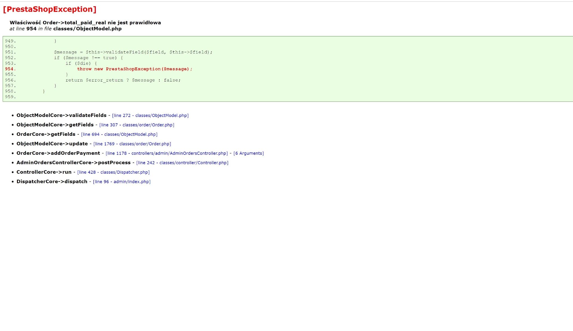Click the 'if ($message !== true)' code line
Viewport: 573px width, 331px height.
[88, 58]
